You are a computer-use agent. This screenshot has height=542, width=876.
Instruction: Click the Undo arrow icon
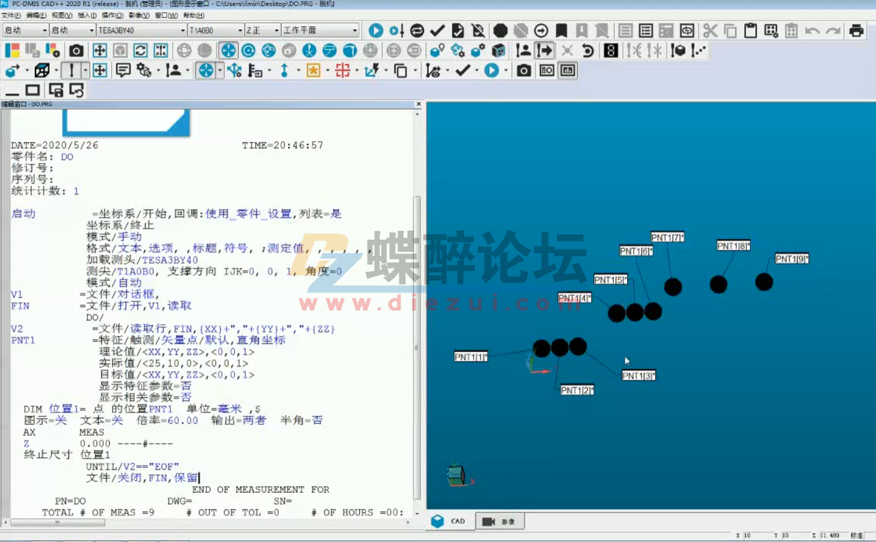[812, 30]
